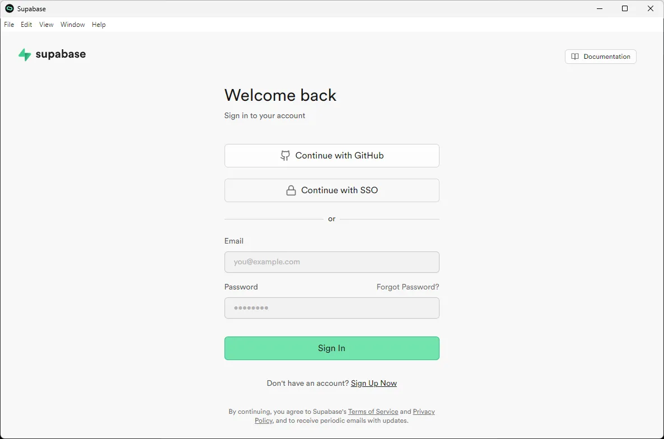Open the View menu
Viewport: 664px width, 439px height.
46,25
